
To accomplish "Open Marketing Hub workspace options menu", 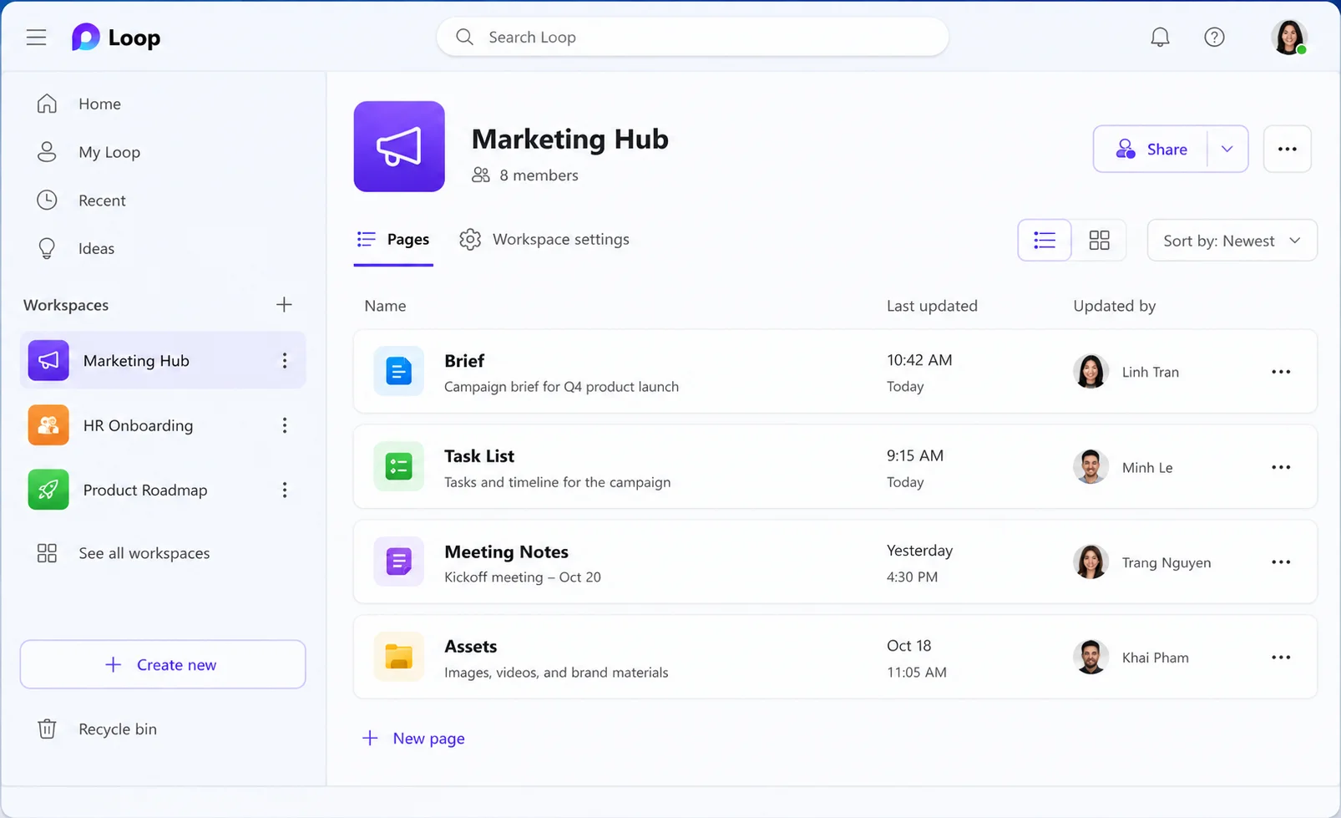I will click(x=285, y=360).
